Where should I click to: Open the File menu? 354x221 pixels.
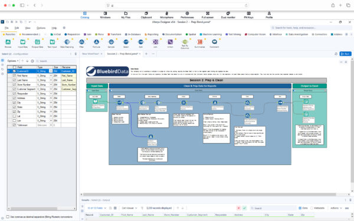tap(6, 28)
